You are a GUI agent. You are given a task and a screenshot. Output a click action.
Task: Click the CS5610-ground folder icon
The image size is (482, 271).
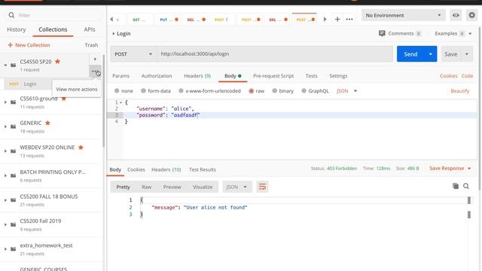[x=14, y=102]
